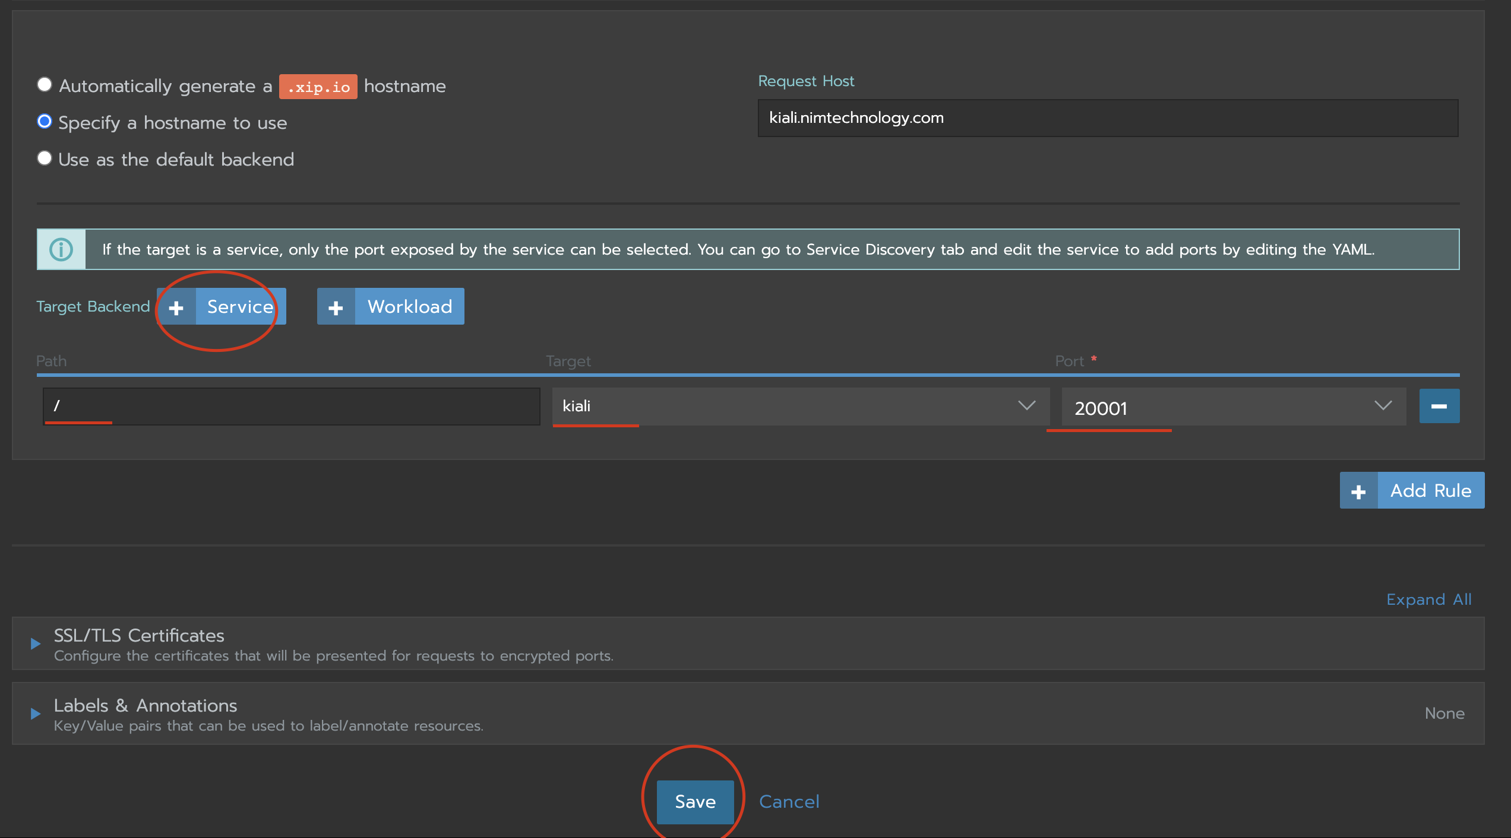
Task: Click the plus icon on Add Rule
Action: pyautogui.click(x=1358, y=491)
